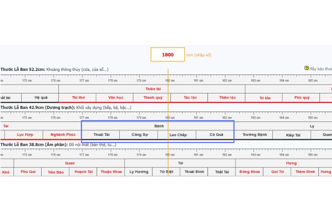Click the 'Công Sự' cell
332x221 pixels.
coord(139,135)
